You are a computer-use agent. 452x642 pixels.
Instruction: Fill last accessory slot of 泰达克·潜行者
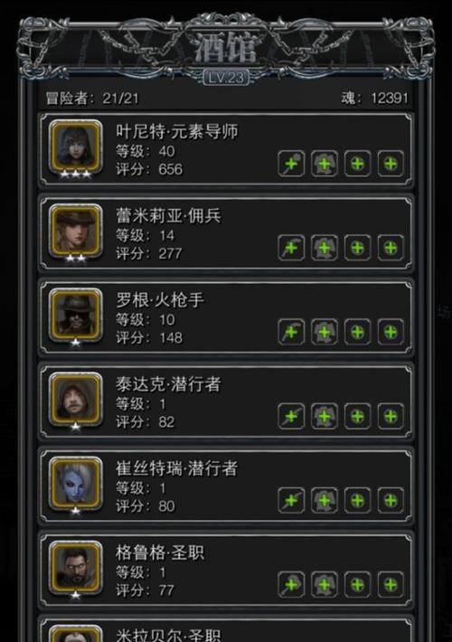pos(391,417)
